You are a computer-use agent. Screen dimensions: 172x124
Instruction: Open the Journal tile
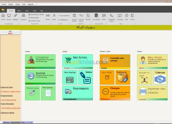[40, 77]
